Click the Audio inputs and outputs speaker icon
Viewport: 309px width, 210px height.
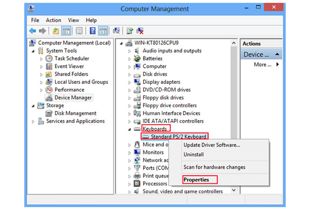coord(137,51)
